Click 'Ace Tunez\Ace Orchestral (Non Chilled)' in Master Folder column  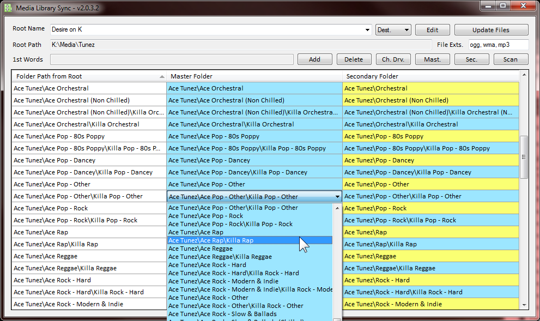point(254,100)
